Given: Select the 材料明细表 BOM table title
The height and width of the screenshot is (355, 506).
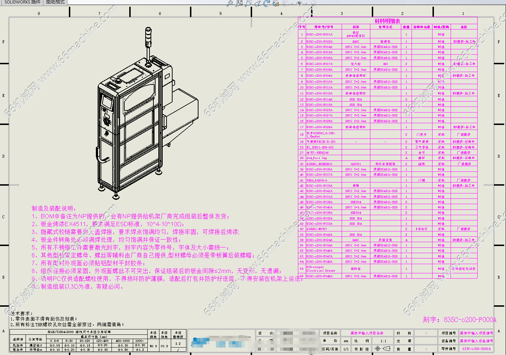Looking at the screenshot, I should pos(387,21).
